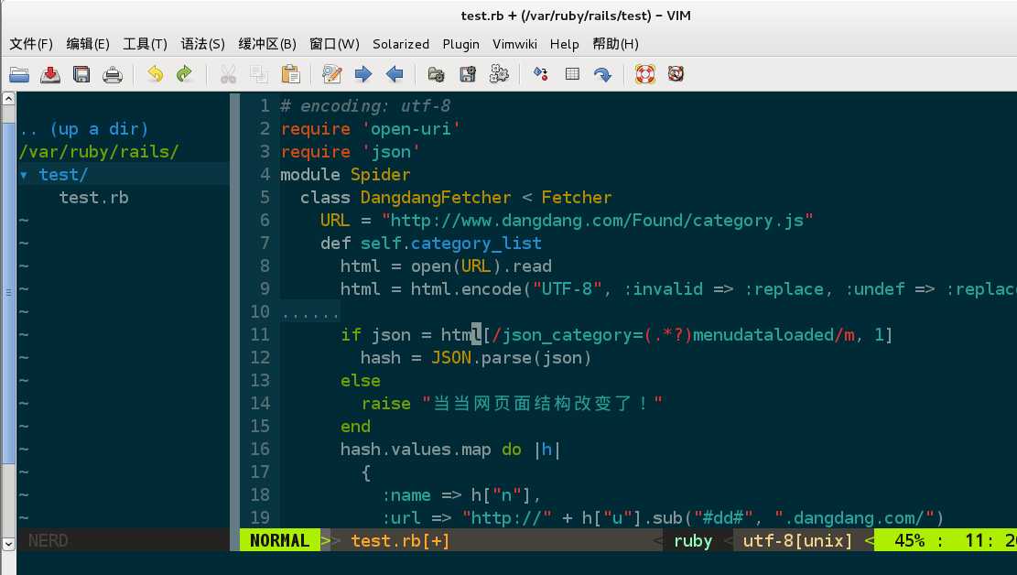This screenshot has width=1017, height=575.
Task: Open the Plugin menu
Action: [x=461, y=44]
